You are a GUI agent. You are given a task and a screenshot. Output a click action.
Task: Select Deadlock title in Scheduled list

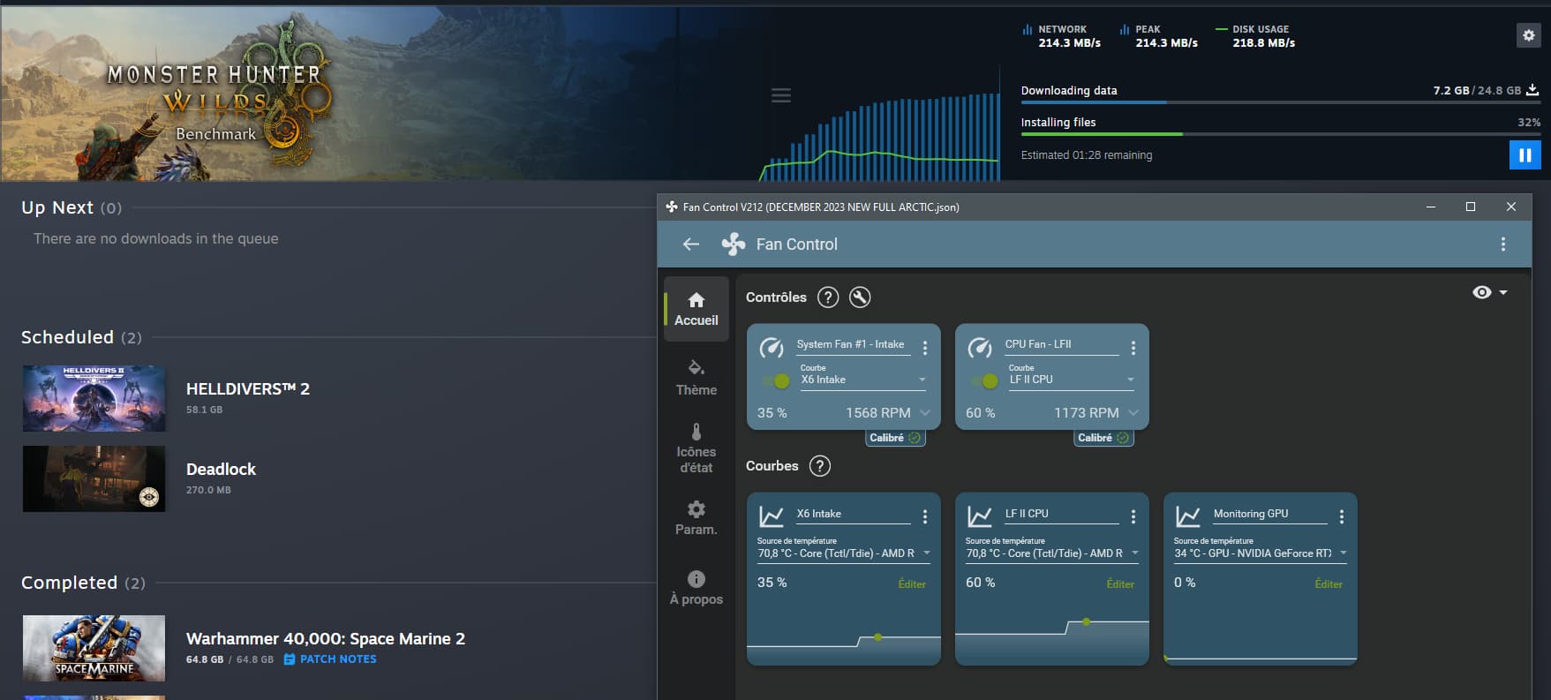click(221, 469)
